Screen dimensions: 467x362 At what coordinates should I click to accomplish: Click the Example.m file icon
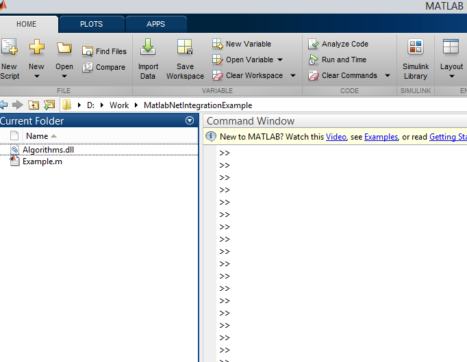click(14, 161)
